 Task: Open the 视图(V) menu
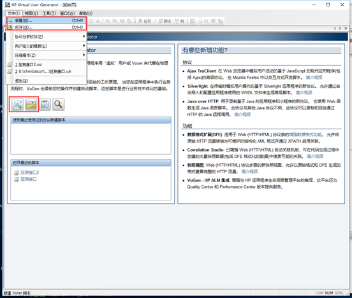tap(31, 13)
